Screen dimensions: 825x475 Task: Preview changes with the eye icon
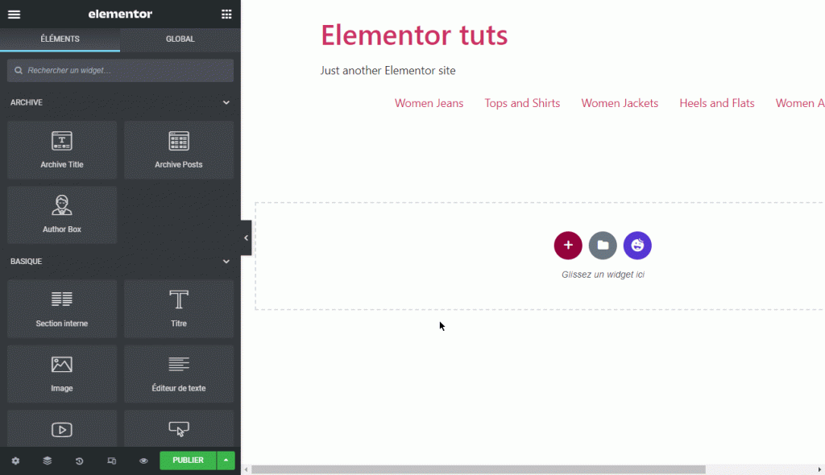coord(143,461)
